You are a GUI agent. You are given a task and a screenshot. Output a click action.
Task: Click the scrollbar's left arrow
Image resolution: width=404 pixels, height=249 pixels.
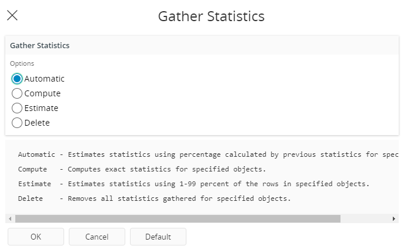(10, 218)
